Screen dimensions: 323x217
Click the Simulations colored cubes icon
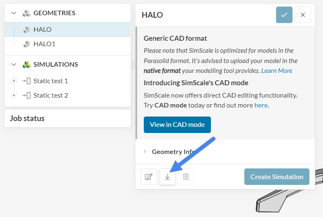coord(26,65)
